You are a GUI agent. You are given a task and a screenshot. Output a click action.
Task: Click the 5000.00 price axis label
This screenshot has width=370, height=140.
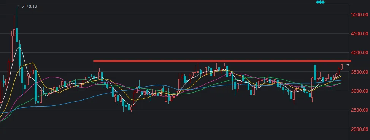(x=360, y=14)
